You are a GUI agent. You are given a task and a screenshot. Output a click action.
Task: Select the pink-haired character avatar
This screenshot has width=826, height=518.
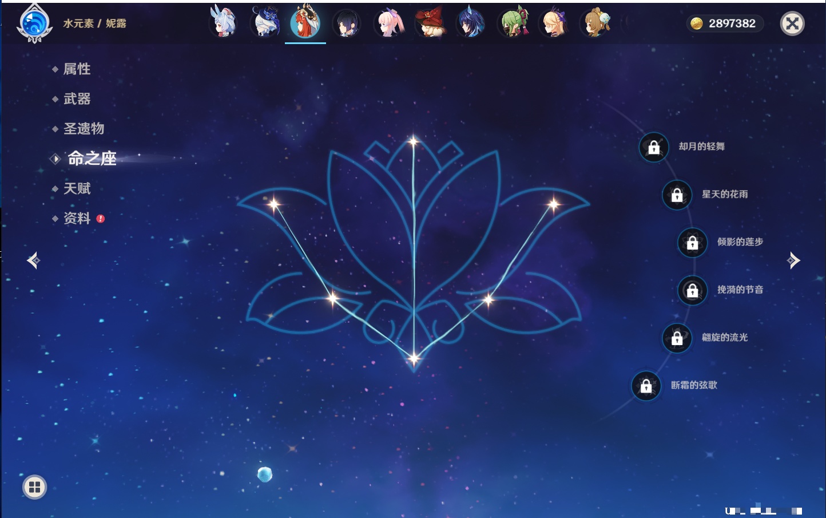coord(388,23)
